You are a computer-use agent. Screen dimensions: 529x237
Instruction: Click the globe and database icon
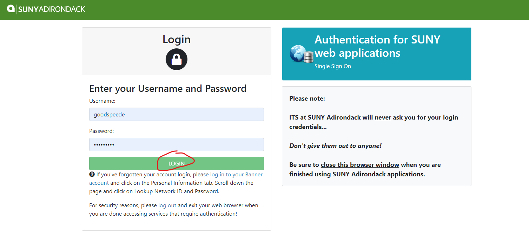tap(301, 54)
